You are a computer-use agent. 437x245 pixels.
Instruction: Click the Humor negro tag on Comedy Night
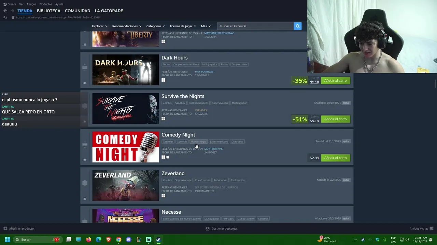click(x=198, y=142)
